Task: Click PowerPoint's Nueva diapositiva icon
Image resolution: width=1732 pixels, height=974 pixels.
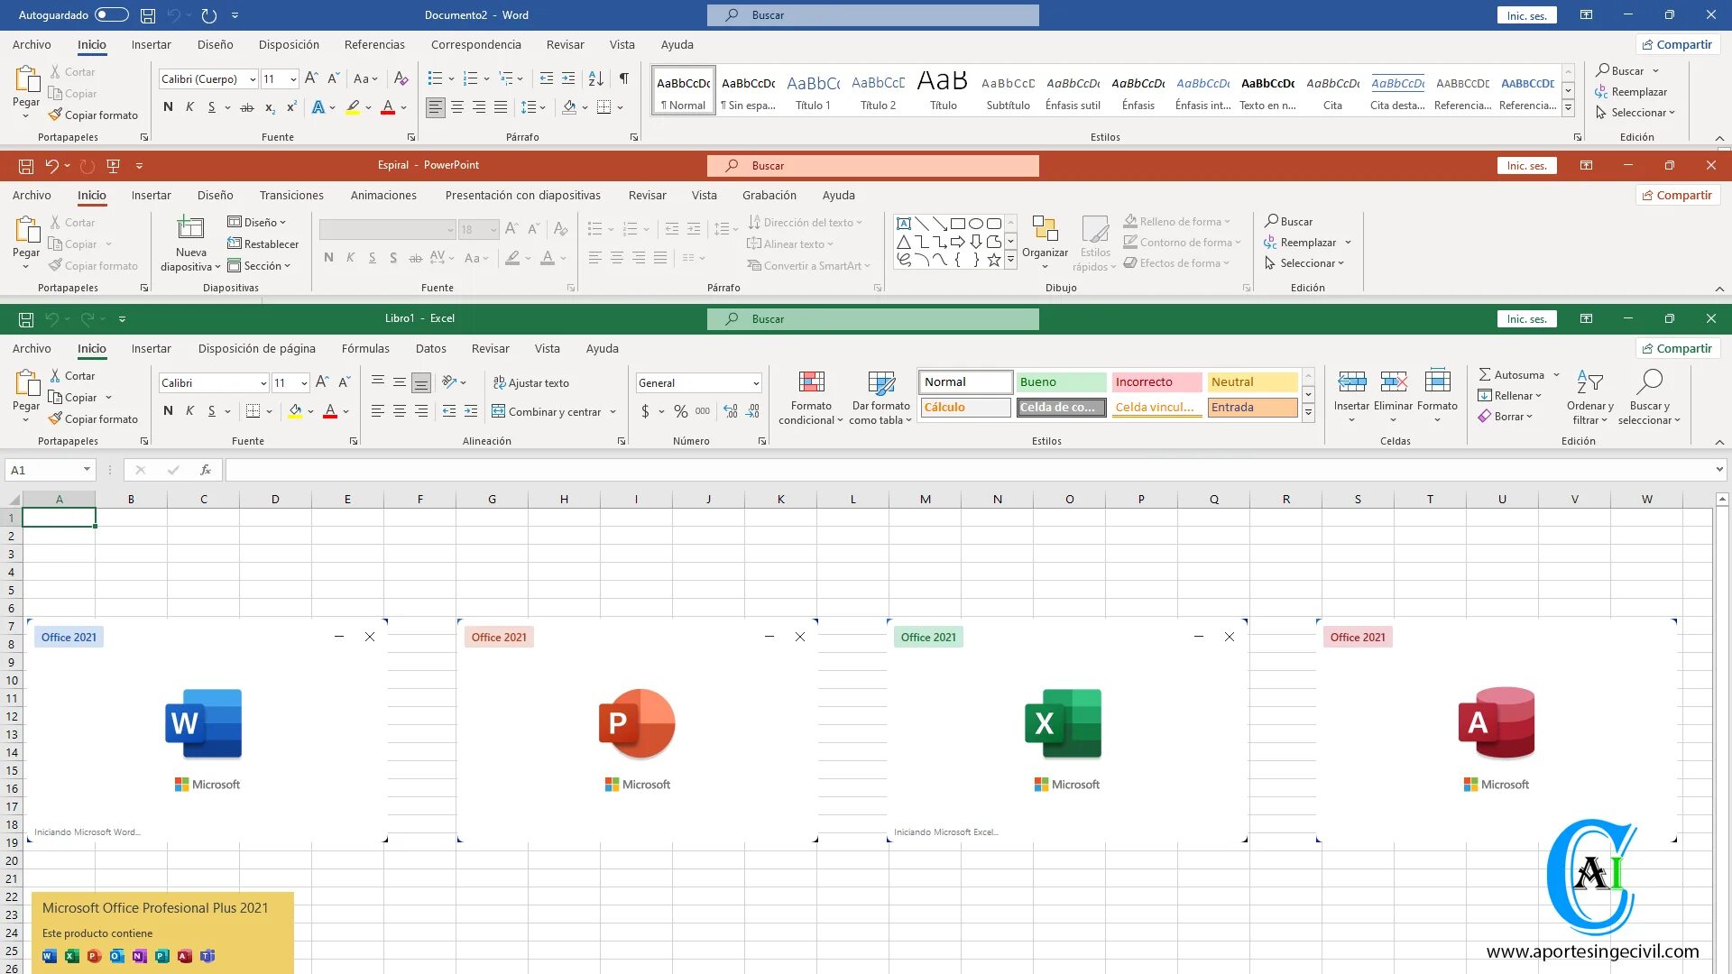Action: (x=190, y=228)
